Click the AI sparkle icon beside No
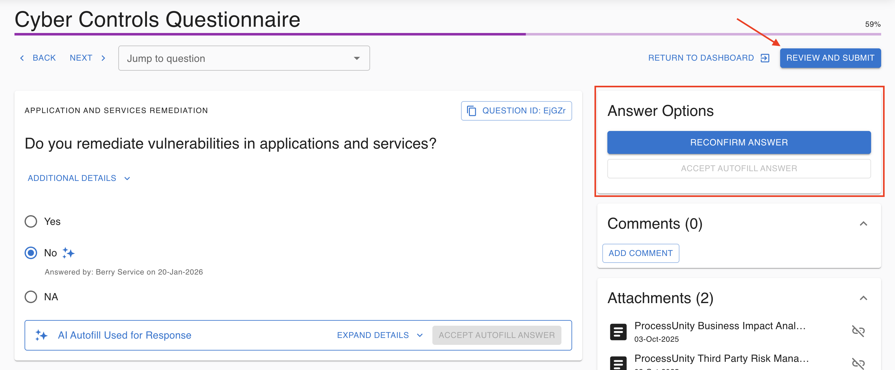 [x=68, y=253]
